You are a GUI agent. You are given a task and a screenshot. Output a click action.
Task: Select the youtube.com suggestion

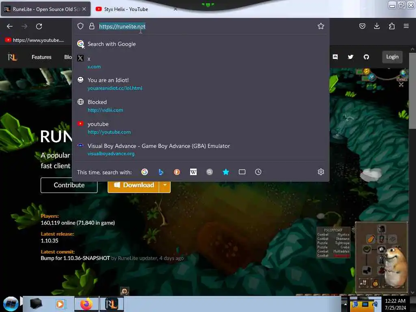200,128
